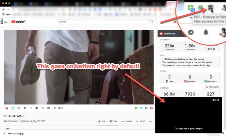Take a screenshot with the camera icon
Screen dimensions: 226x137
(x=48, y=108)
